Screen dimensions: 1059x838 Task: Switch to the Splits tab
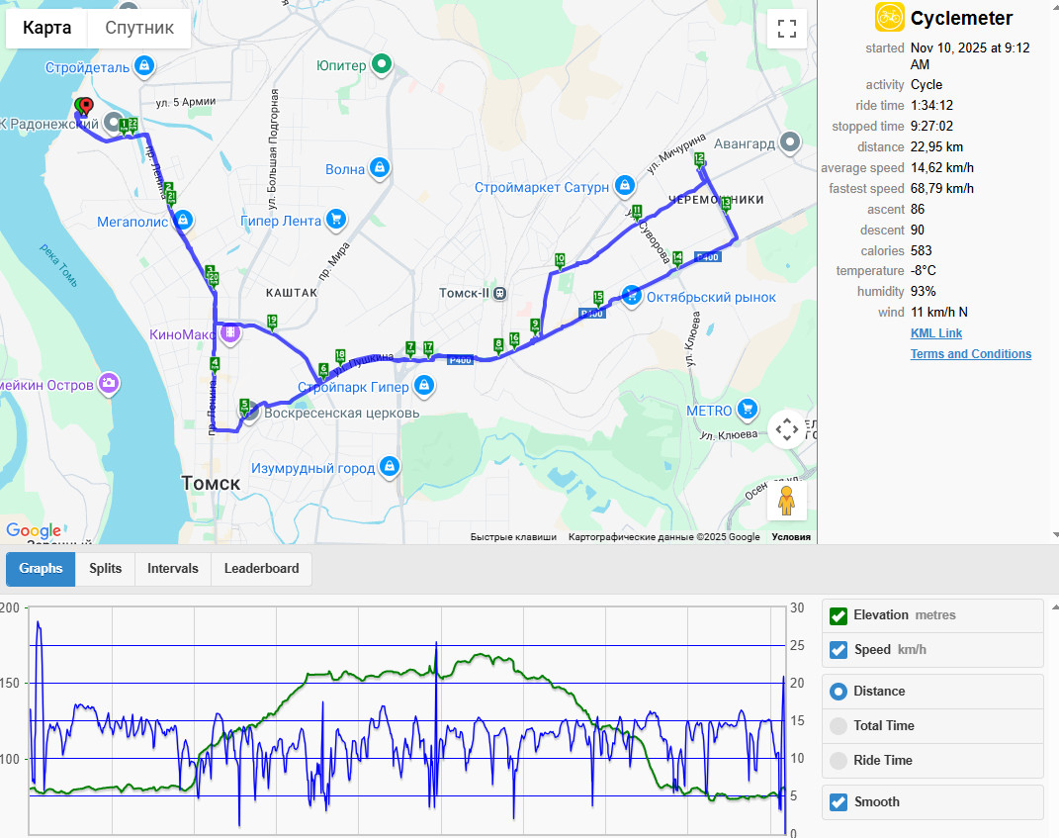coord(106,568)
